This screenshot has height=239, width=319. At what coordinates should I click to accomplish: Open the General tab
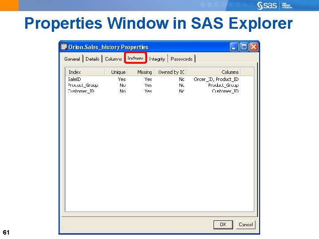tap(72, 59)
